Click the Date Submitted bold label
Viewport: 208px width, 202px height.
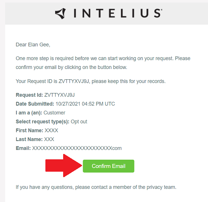coord(35,104)
